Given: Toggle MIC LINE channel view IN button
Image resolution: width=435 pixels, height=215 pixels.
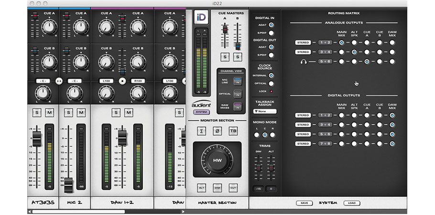Looking at the screenshot, I should pos(237,81).
